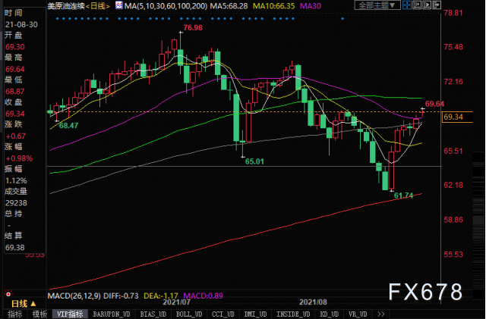Click the 美原油连续 chart title
The width and height of the screenshot is (486, 319).
pos(66,5)
